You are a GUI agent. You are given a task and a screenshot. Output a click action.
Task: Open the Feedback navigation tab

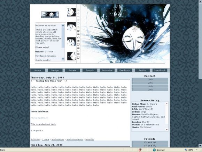(x=125, y=70)
